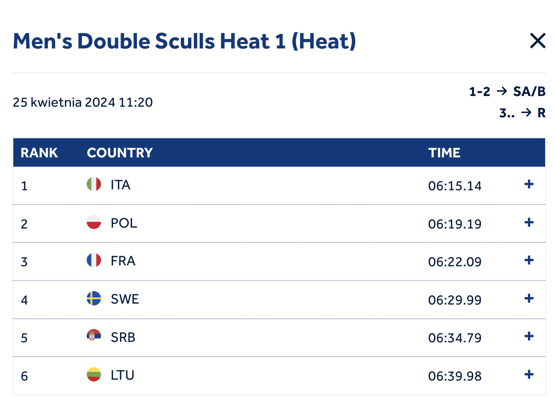This screenshot has width=554, height=401.
Task: Click the Italy flag icon
Action: (x=94, y=184)
